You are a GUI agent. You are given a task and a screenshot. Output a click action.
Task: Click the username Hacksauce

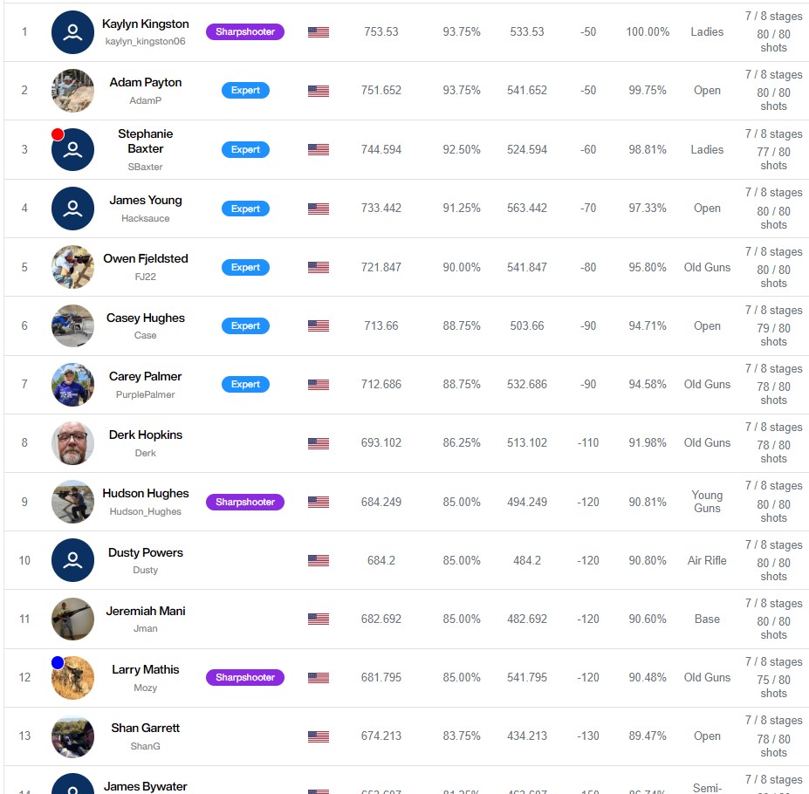pyautogui.click(x=146, y=218)
